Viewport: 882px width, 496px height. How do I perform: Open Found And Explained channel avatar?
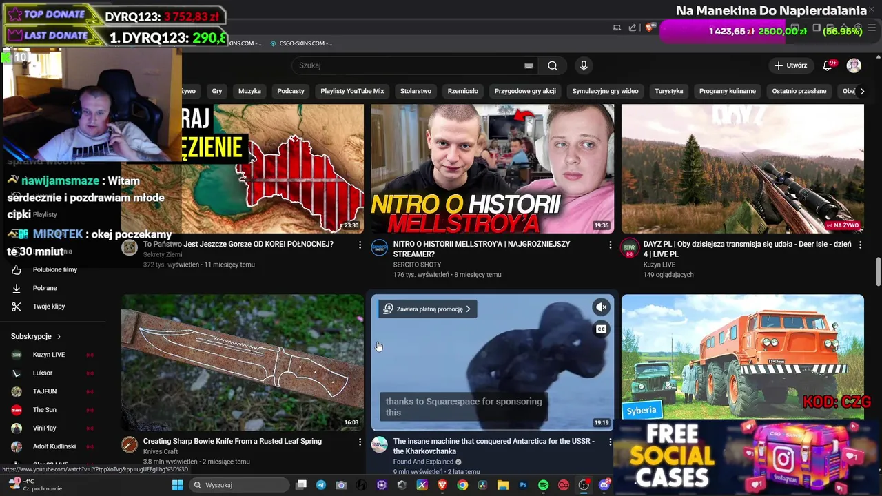pyautogui.click(x=380, y=444)
